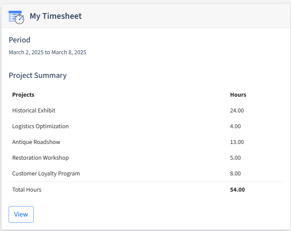
Task: Click the 24.00 hours value
Action: point(237,110)
